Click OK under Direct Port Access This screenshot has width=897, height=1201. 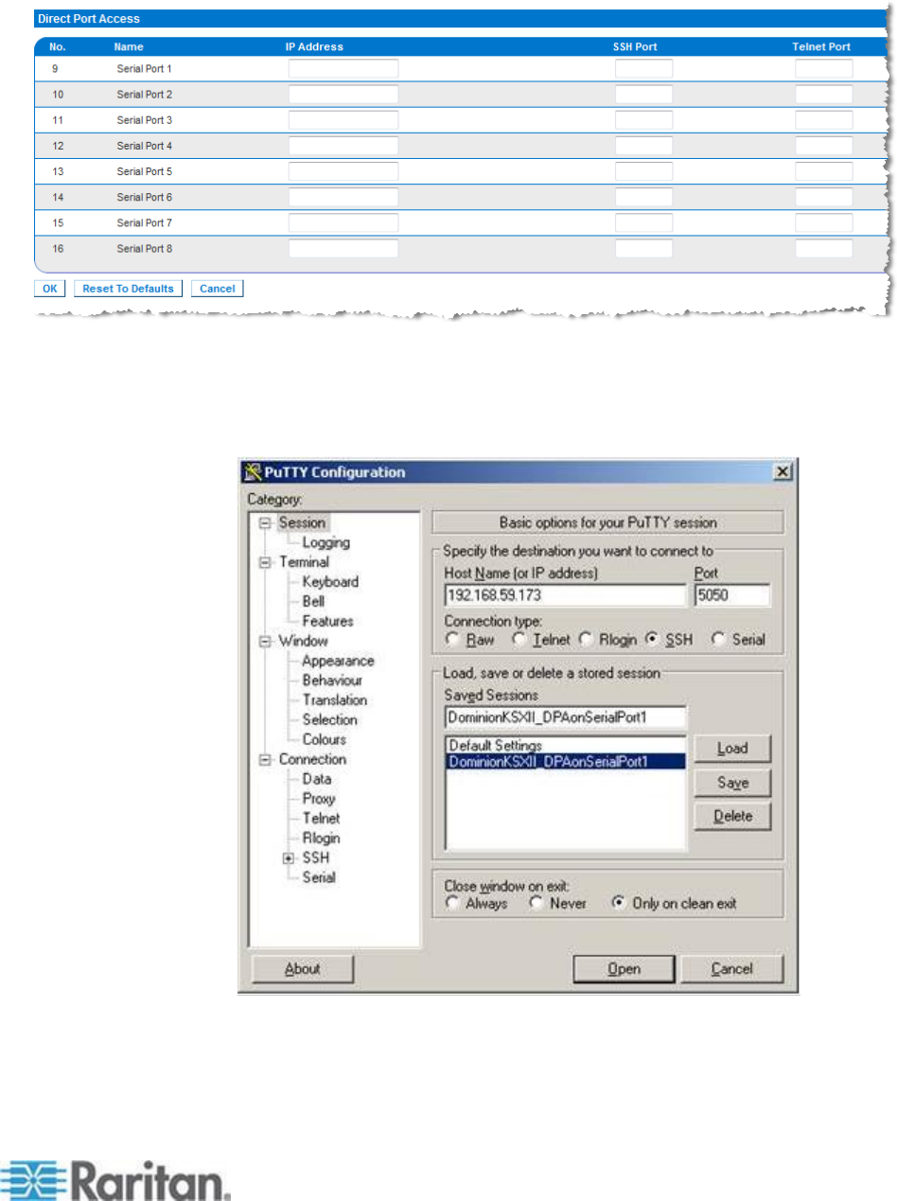pos(49,289)
